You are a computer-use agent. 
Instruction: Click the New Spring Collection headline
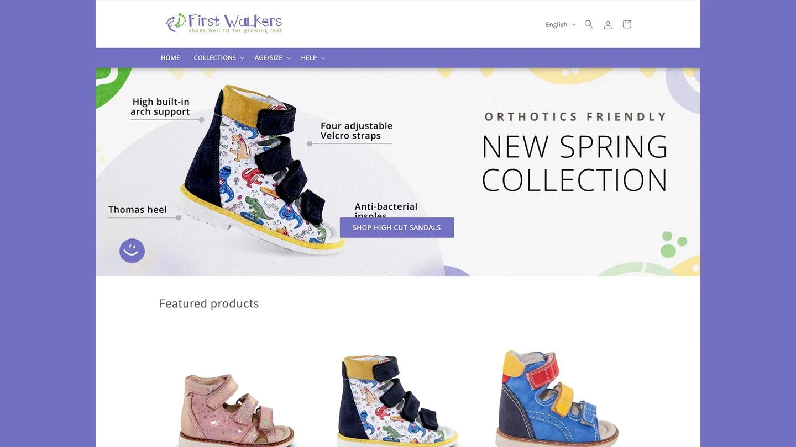click(575, 163)
